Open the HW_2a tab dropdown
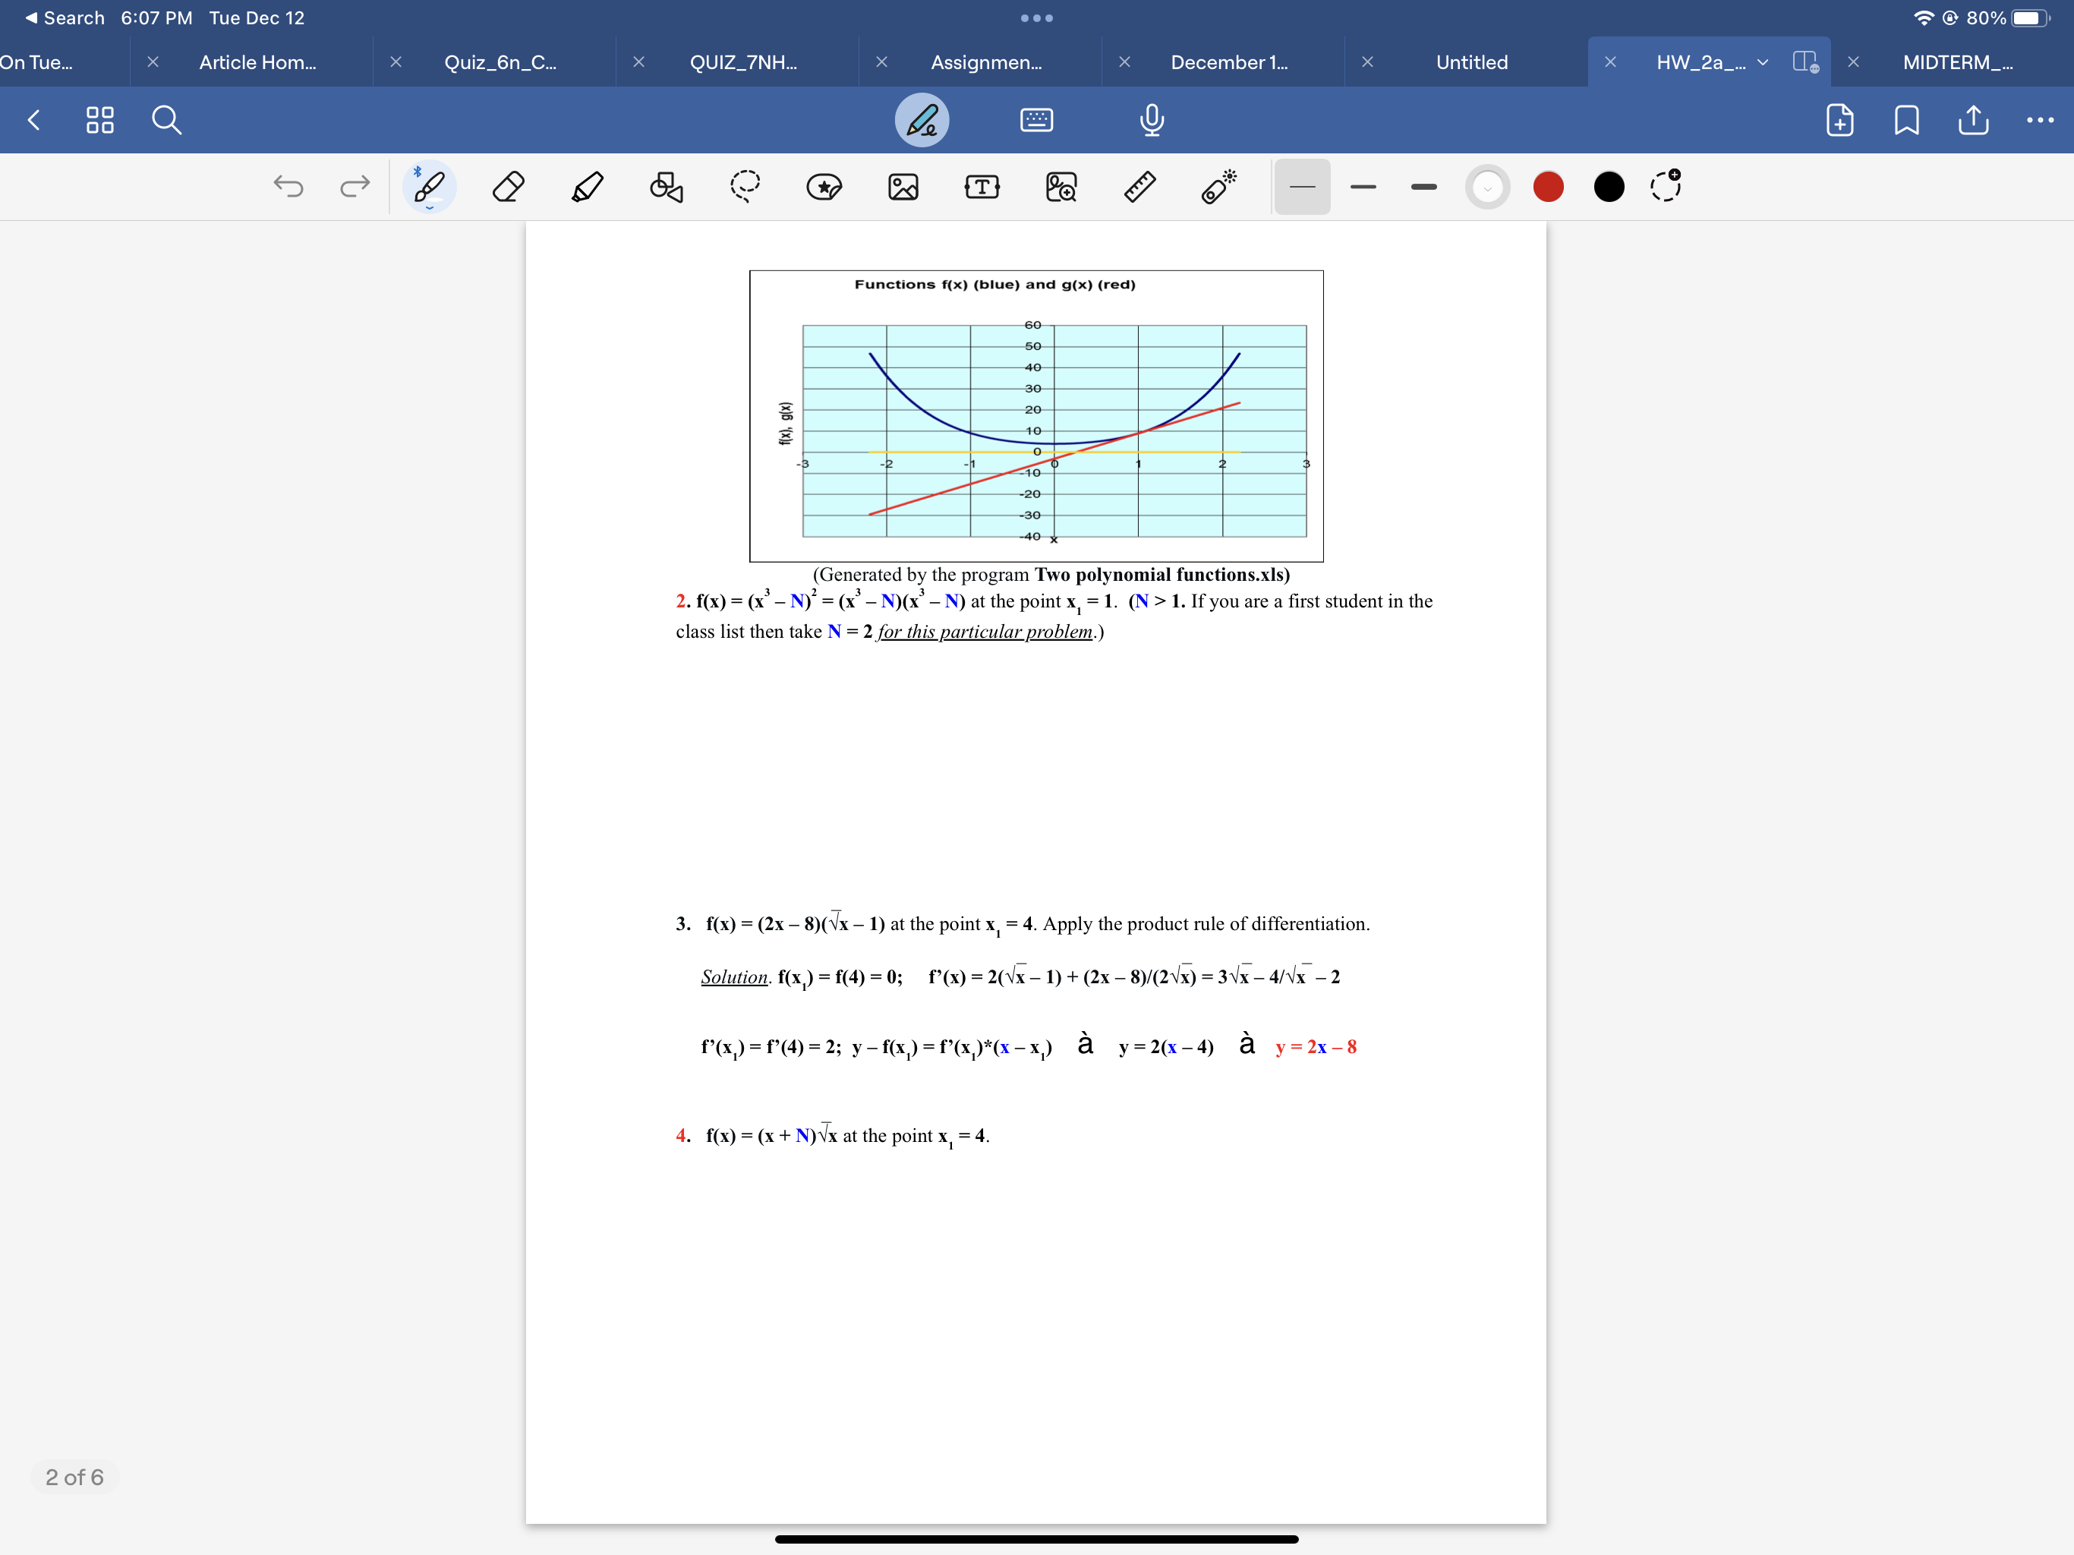The height and width of the screenshot is (1555, 2074). pyautogui.click(x=1762, y=62)
